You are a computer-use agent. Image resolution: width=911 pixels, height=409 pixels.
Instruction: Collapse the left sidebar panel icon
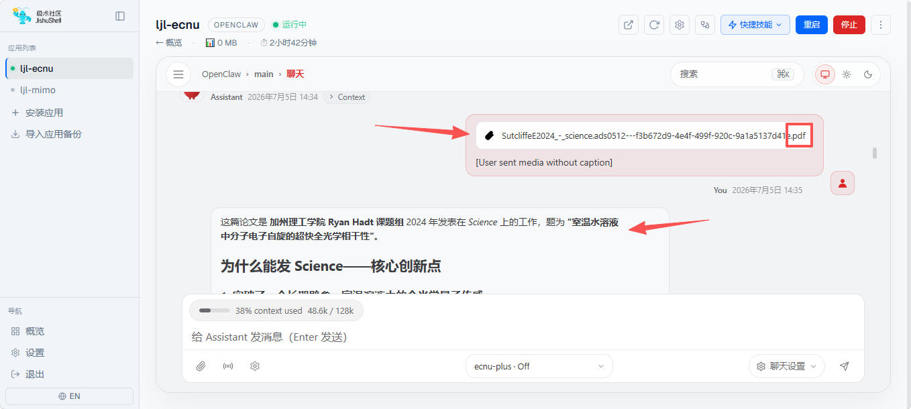(x=120, y=16)
